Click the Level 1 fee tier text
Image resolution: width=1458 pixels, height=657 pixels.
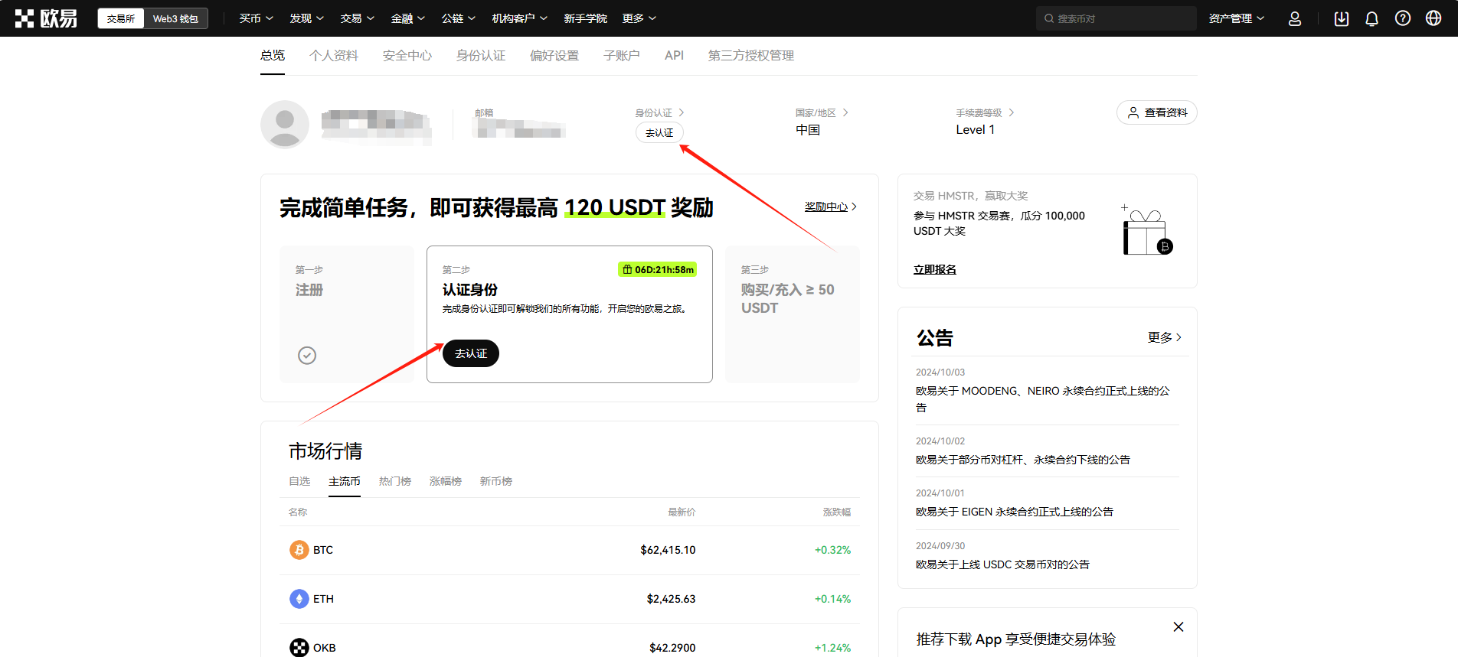tap(976, 130)
